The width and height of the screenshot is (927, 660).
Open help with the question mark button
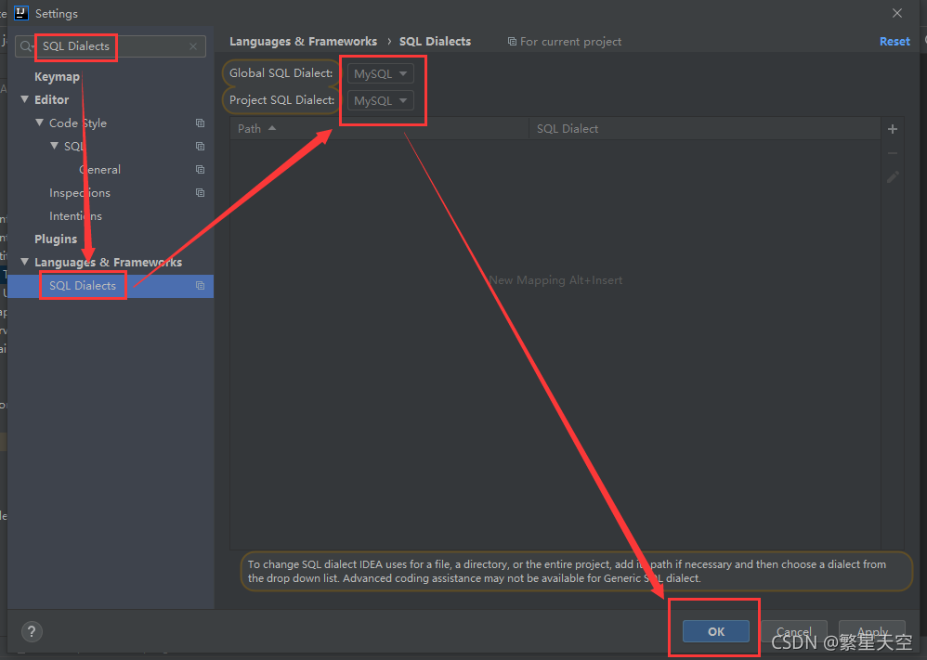tap(32, 631)
